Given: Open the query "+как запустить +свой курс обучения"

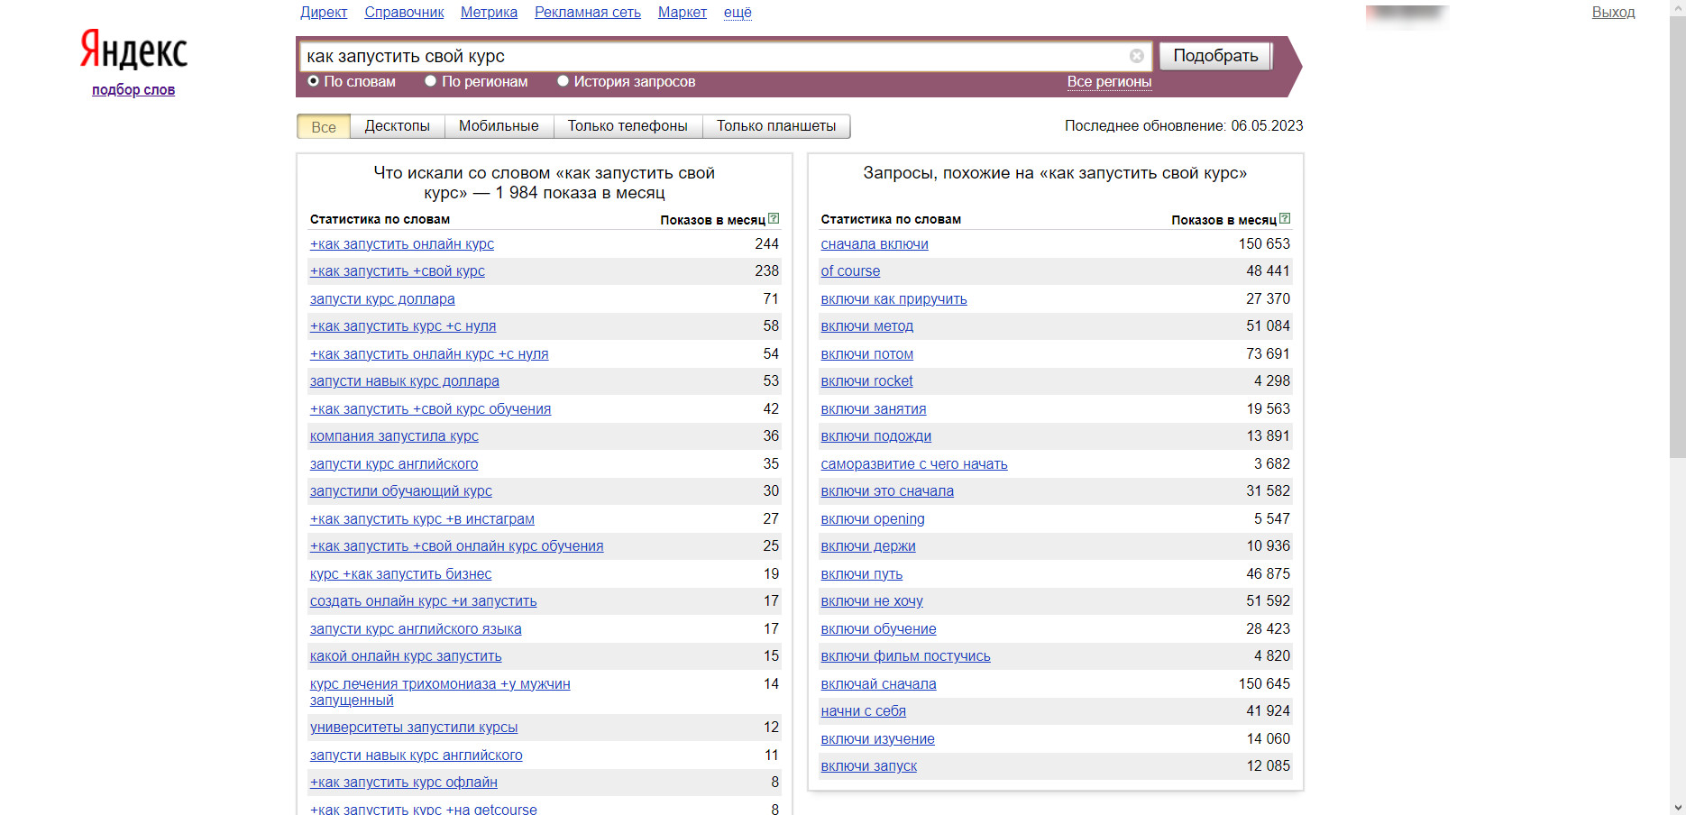Looking at the screenshot, I should 431,409.
